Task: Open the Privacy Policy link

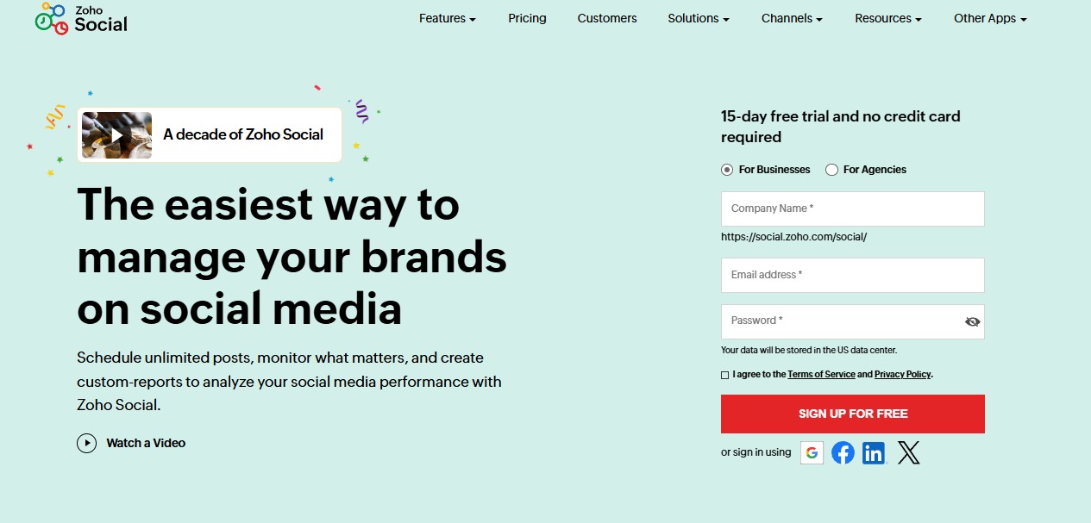Action: coord(902,374)
